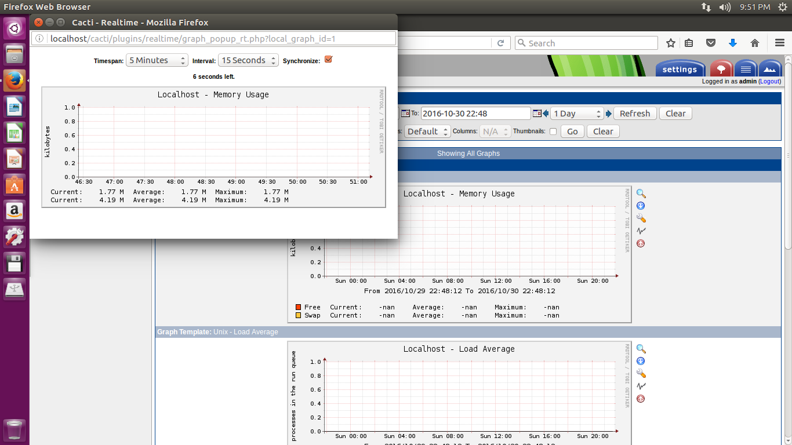Bookmark this page with the star icon
Image resolution: width=792 pixels, height=445 pixels.
tap(671, 43)
